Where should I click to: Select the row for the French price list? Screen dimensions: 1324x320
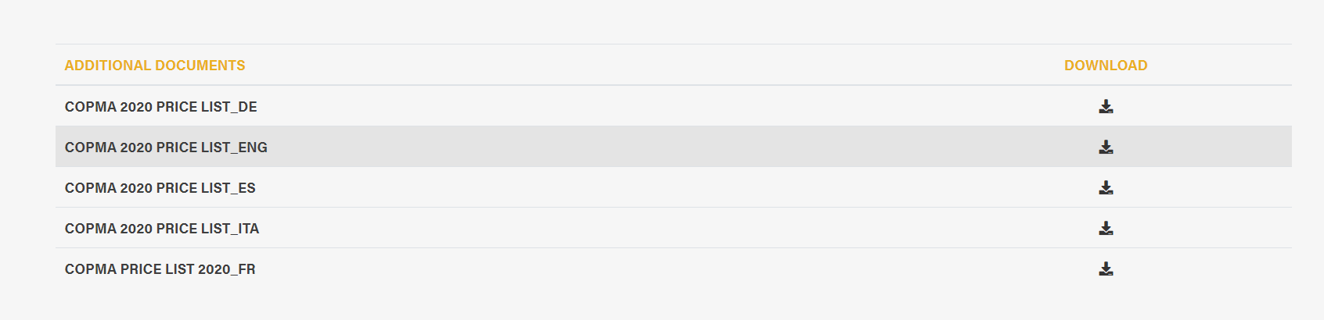click(674, 268)
